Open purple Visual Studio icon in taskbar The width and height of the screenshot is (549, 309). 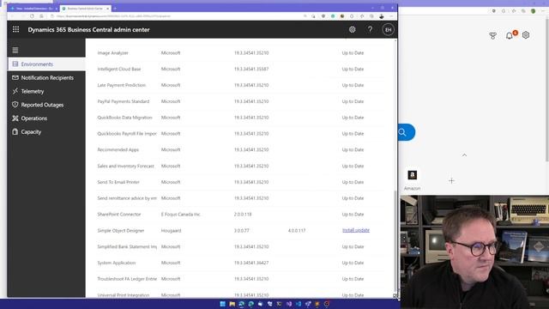[x=289, y=304]
